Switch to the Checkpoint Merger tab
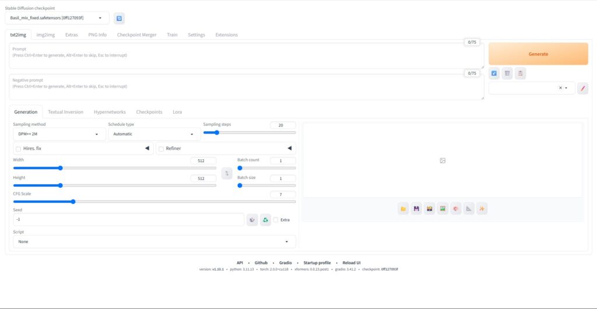597x309 pixels. pos(136,34)
